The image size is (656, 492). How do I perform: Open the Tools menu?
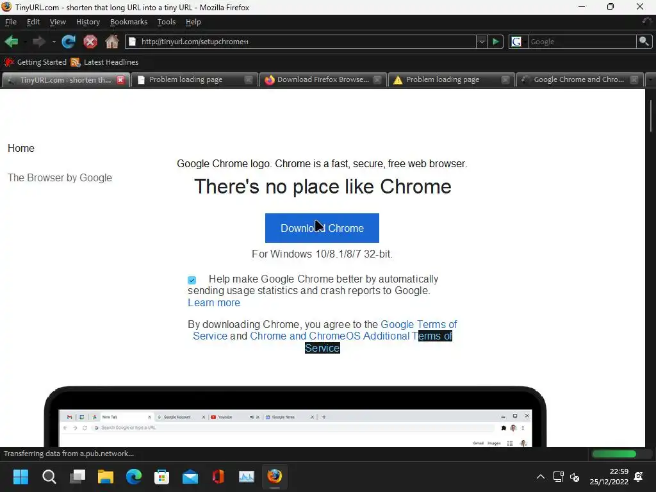click(x=166, y=22)
